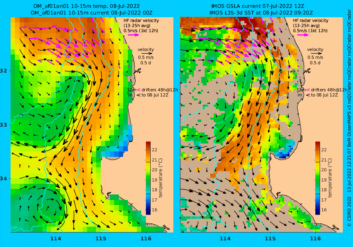This screenshot has width=353, height=247.
Task: Click colorbar tick '17' in IMOS panel
Action: [324, 200]
